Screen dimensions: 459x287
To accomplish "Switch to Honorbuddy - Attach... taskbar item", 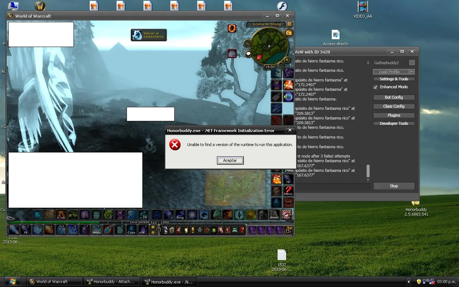I will pos(113,282).
